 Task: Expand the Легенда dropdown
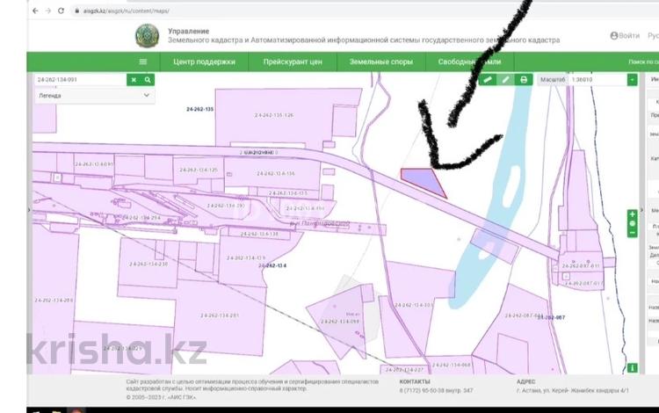pyautogui.click(x=94, y=95)
